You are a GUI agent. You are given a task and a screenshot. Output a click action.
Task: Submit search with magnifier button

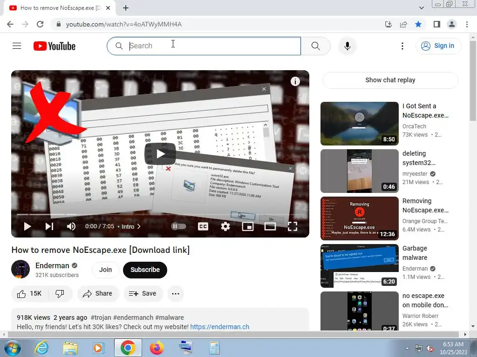(x=316, y=46)
